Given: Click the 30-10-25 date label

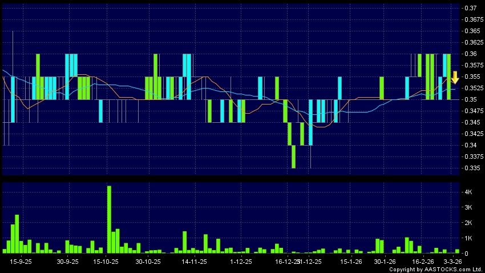Looking at the screenshot, I should coord(148,261).
